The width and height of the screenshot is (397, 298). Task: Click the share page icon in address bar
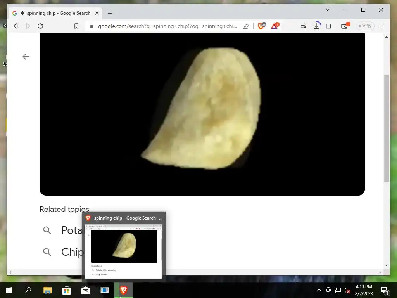click(x=245, y=26)
